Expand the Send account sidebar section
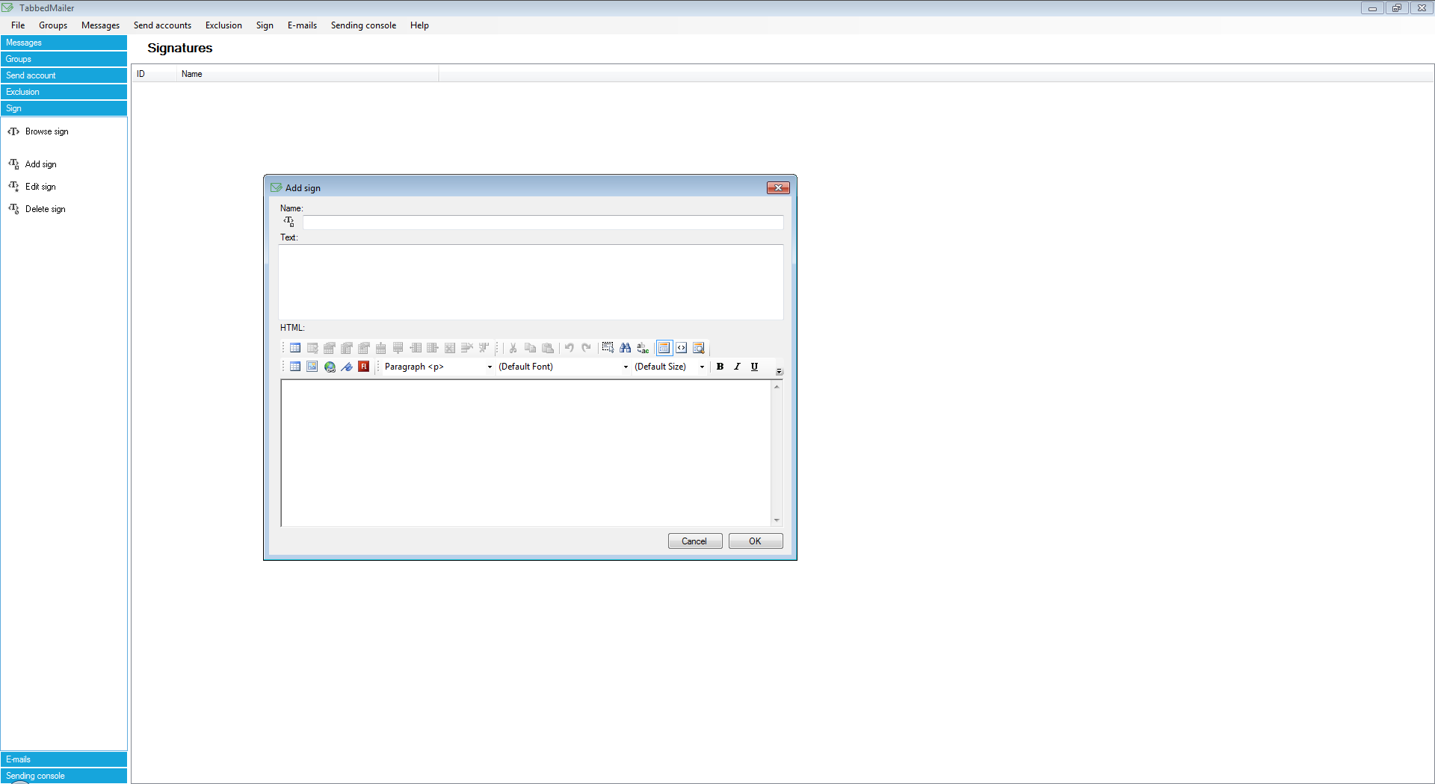The width and height of the screenshot is (1435, 784). click(64, 75)
